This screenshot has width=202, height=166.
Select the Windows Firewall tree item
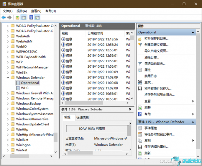tap(35, 93)
